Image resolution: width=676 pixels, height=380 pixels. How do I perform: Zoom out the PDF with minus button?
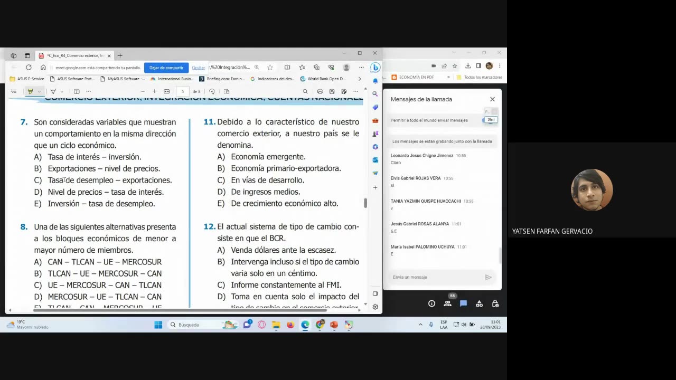pos(142,91)
